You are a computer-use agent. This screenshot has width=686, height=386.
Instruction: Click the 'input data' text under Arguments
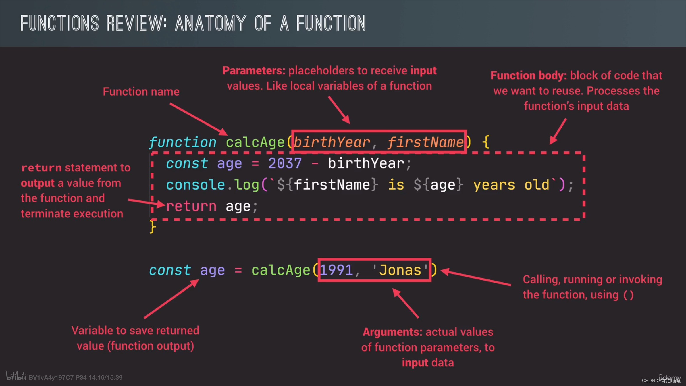pos(428,363)
